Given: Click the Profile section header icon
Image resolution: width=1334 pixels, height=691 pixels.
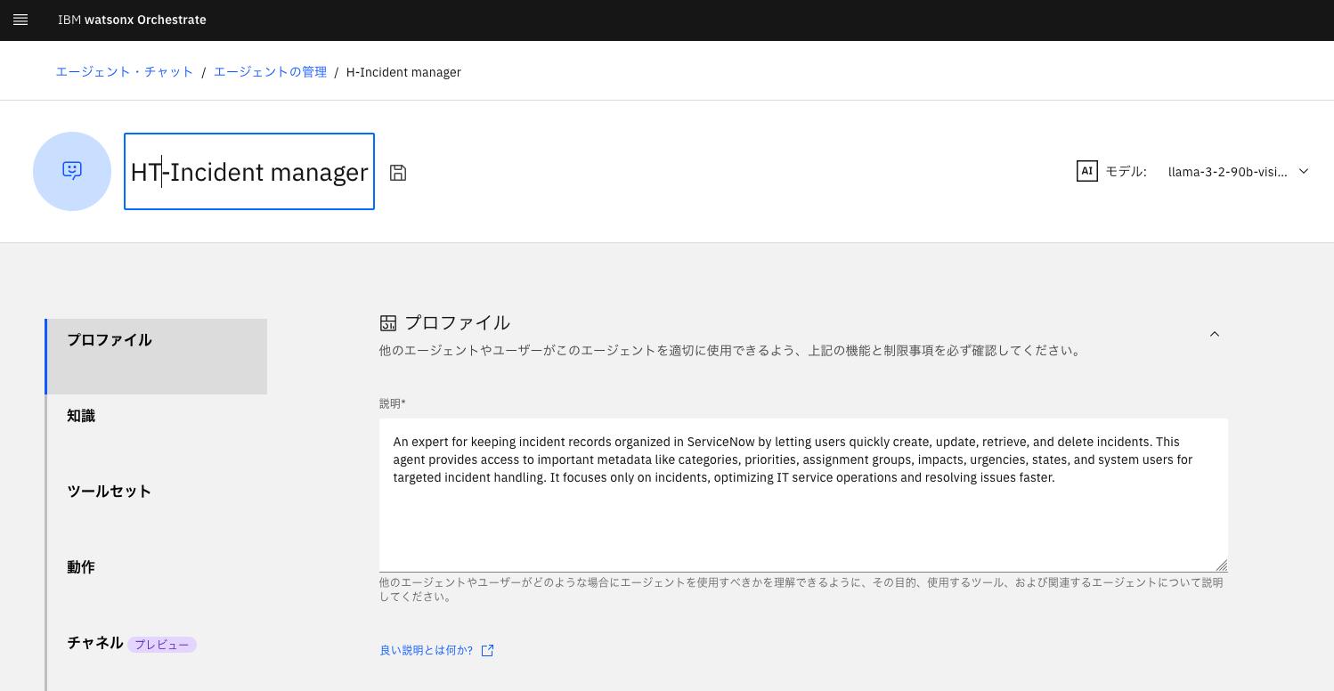Looking at the screenshot, I should pyautogui.click(x=387, y=323).
